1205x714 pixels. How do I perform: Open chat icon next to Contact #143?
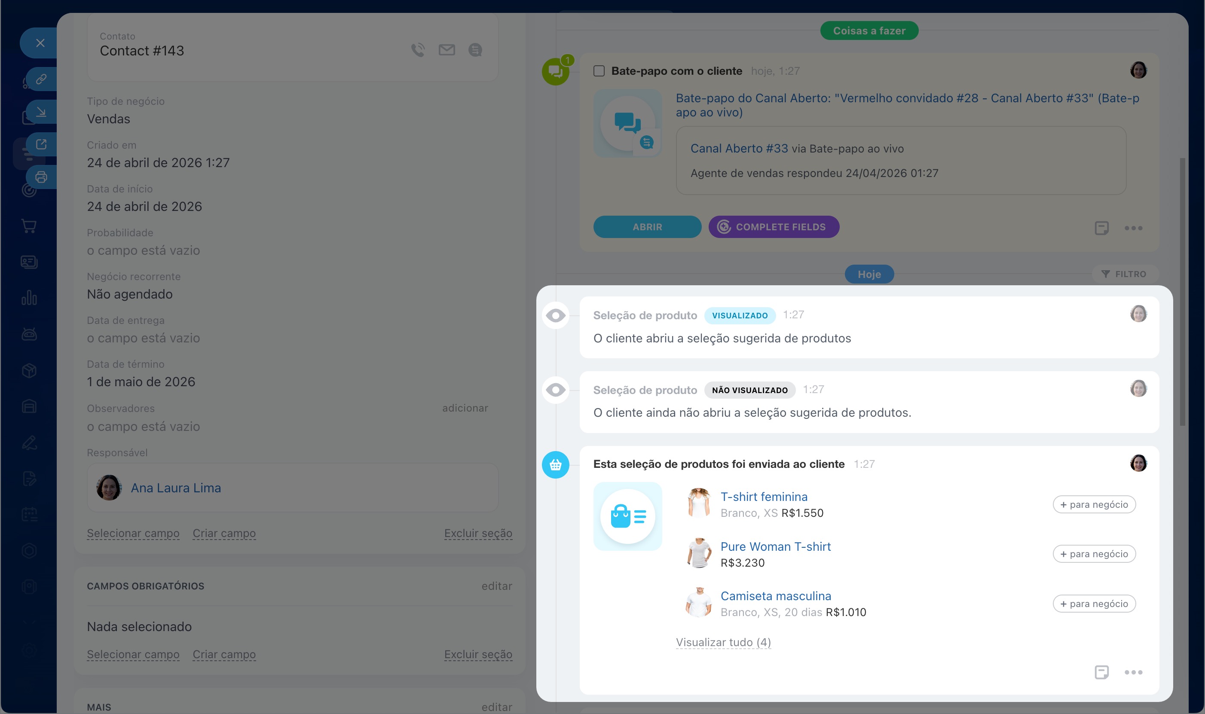[x=475, y=50]
